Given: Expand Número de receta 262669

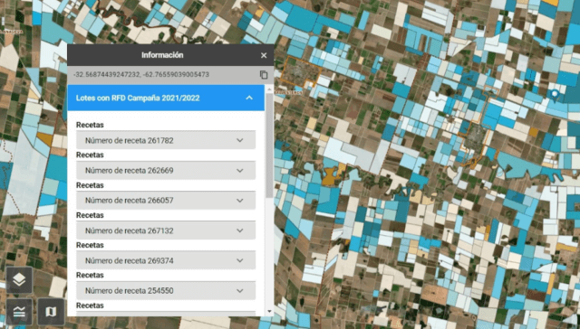Looking at the screenshot, I should (x=166, y=171).
